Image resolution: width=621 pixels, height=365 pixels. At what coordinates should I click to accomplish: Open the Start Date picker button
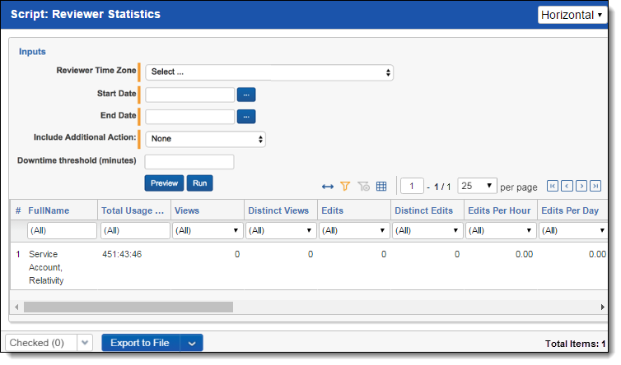tap(246, 95)
